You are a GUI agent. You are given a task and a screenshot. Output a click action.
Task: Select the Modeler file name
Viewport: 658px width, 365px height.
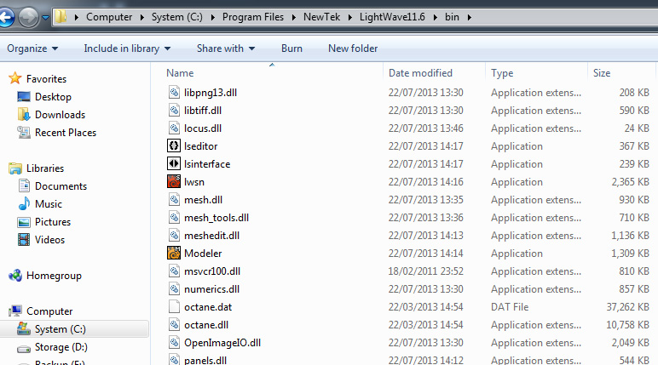click(203, 254)
